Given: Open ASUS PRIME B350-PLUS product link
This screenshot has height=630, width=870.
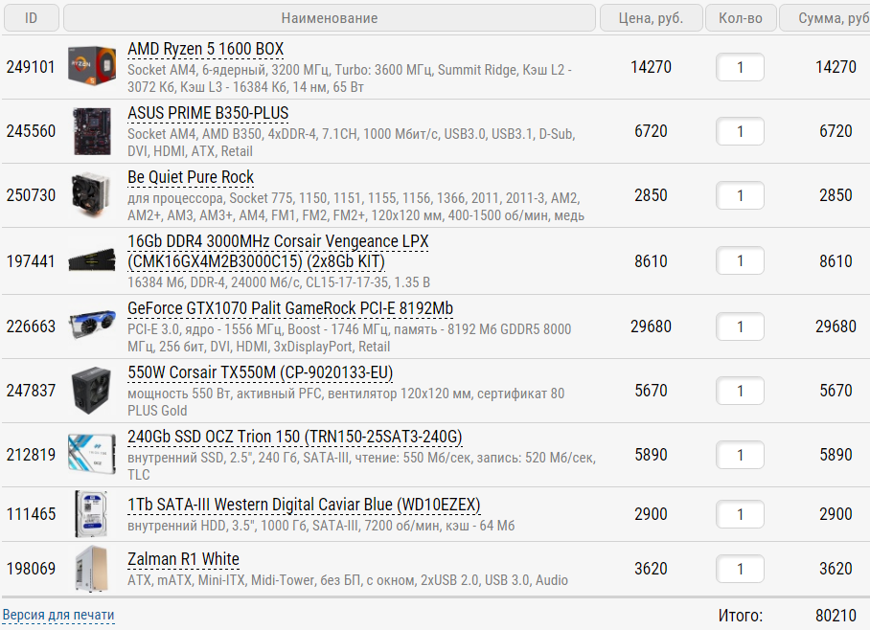Looking at the screenshot, I should 208,113.
